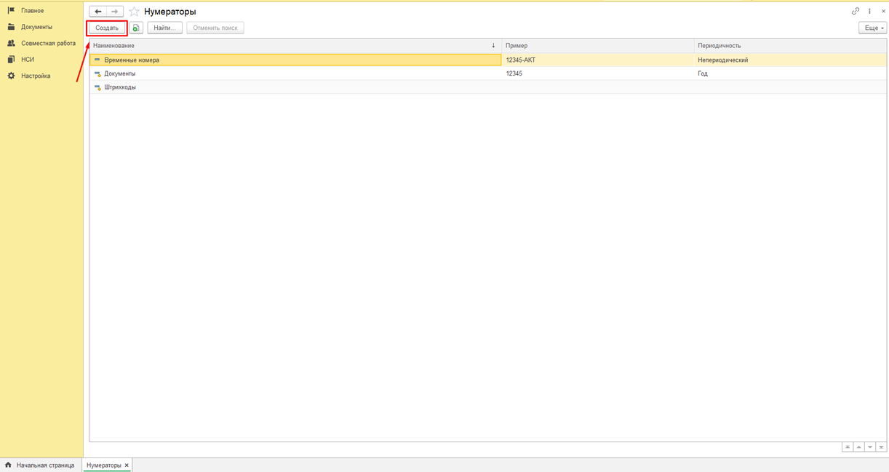This screenshot has height=472, width=889.
Task: Click the forward navigation arrow
Action: tap(115, 12)
